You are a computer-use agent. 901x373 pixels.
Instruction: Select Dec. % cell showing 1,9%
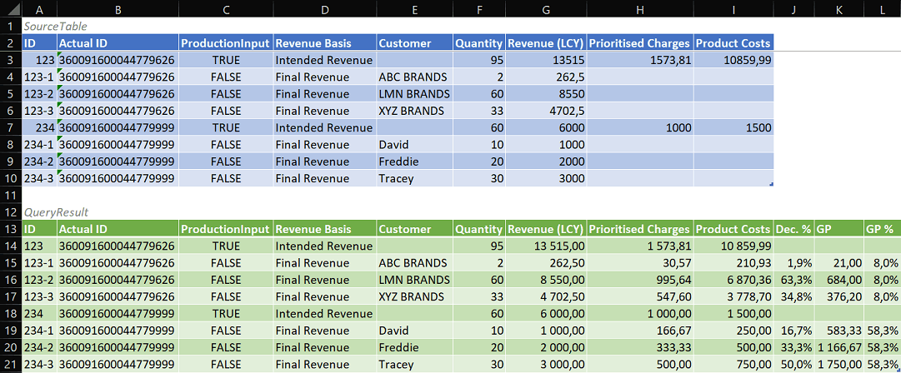(794, 263)
